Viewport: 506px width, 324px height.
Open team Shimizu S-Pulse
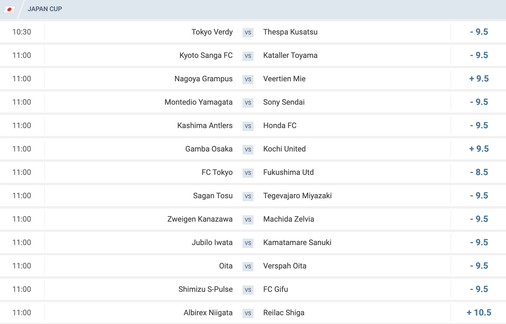(206, 289)
